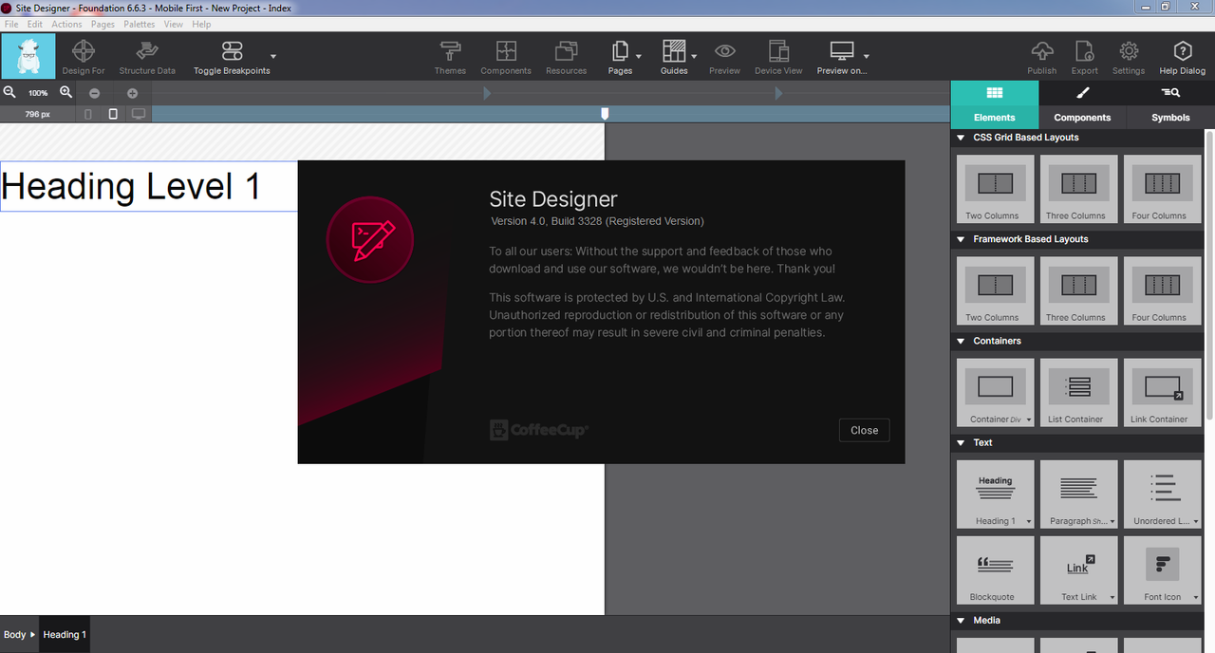The width and height of the screenshot is (1215, 653).
Task: Open the Components toolbar button
Action: tap(506, 57)
